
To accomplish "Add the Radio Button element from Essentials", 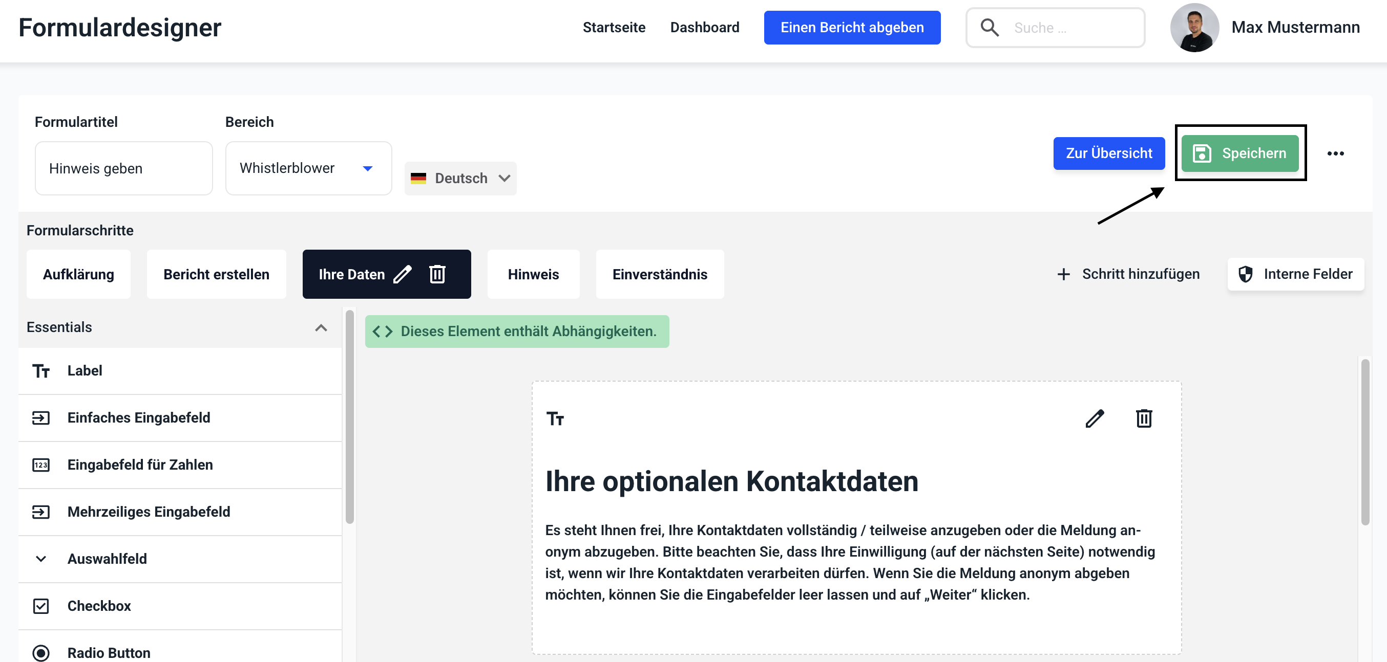I will [108, 652].
